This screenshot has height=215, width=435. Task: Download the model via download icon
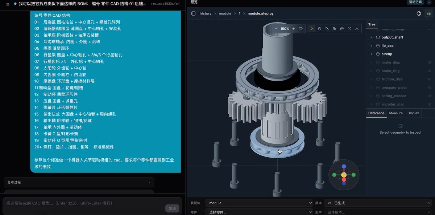pyautogui.click(x=357, y=29)
